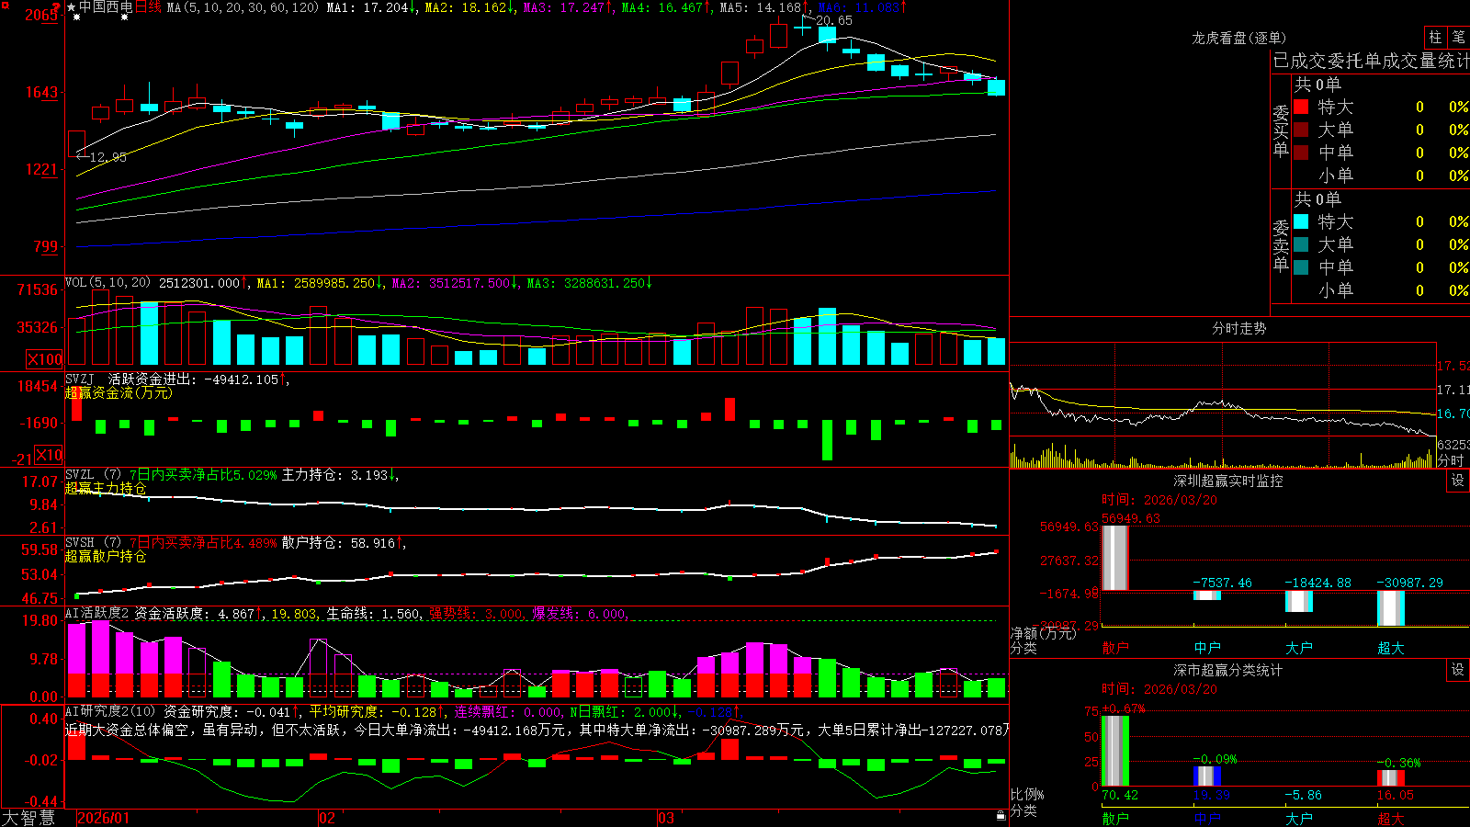This screenshot has height=827, width=1470.
Task: Click teal 中单 swatch in 委卖单
Action: click(1301, 267)
